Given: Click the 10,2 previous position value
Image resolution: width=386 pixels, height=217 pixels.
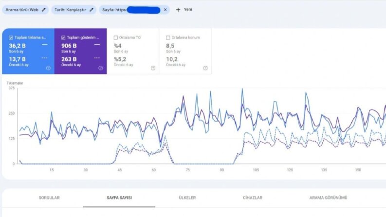Looking at the screenshot, I should (x=172, y=59).
